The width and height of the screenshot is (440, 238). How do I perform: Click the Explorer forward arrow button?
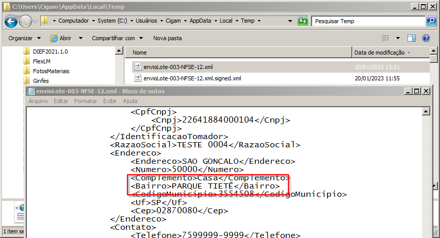(x=26, y=22)
